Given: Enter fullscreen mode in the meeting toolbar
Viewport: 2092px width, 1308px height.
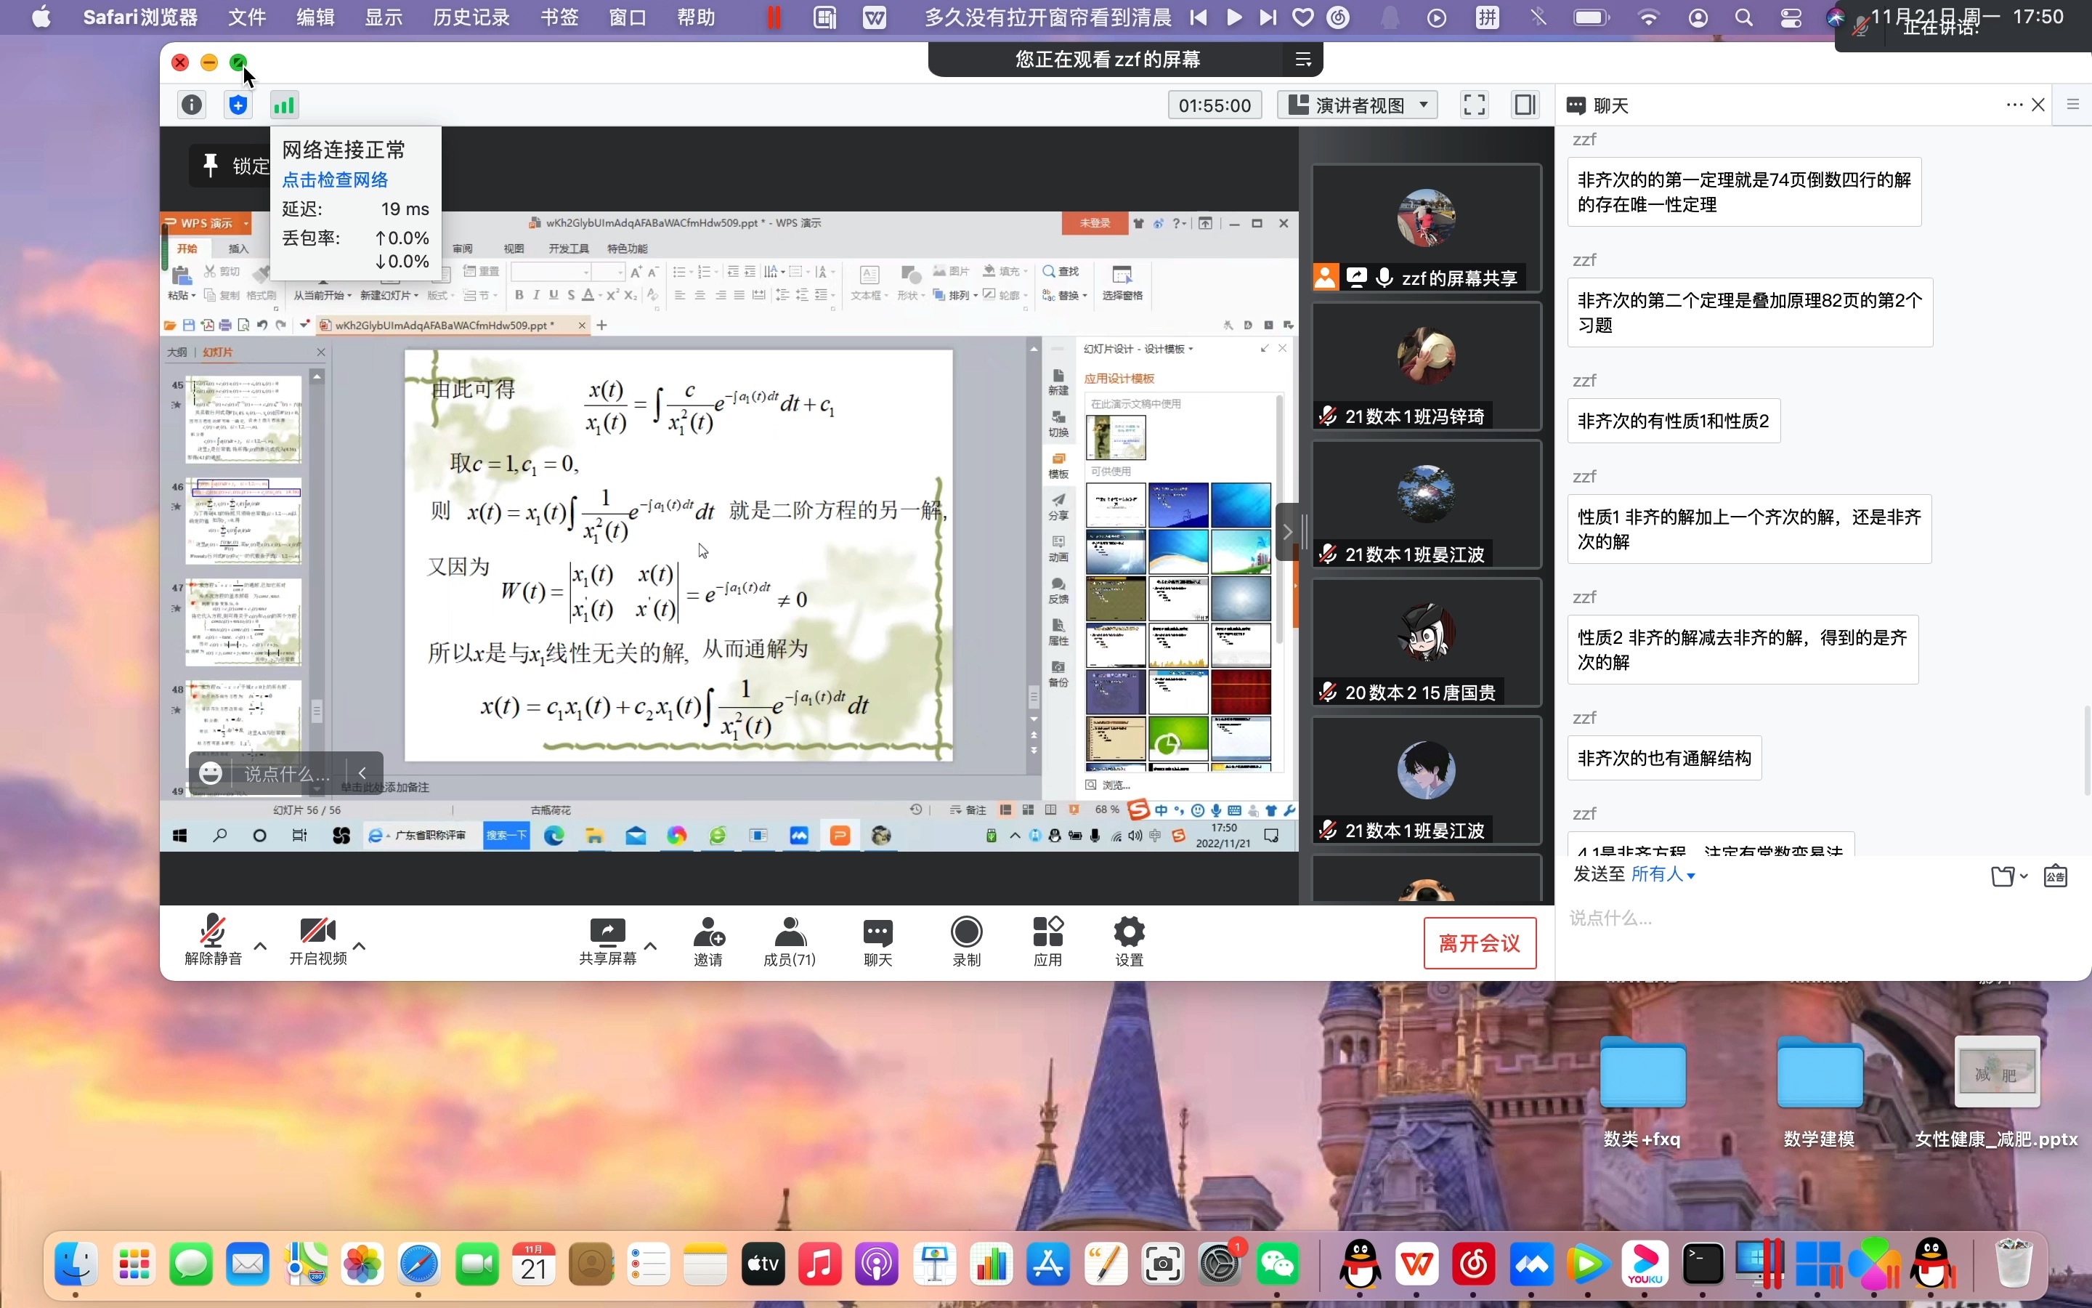Looking at the screenshot, I should pos(1474,105).
